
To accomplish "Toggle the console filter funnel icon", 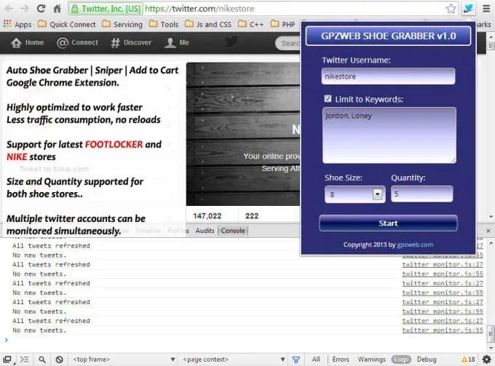I will [x=296, y=359].
